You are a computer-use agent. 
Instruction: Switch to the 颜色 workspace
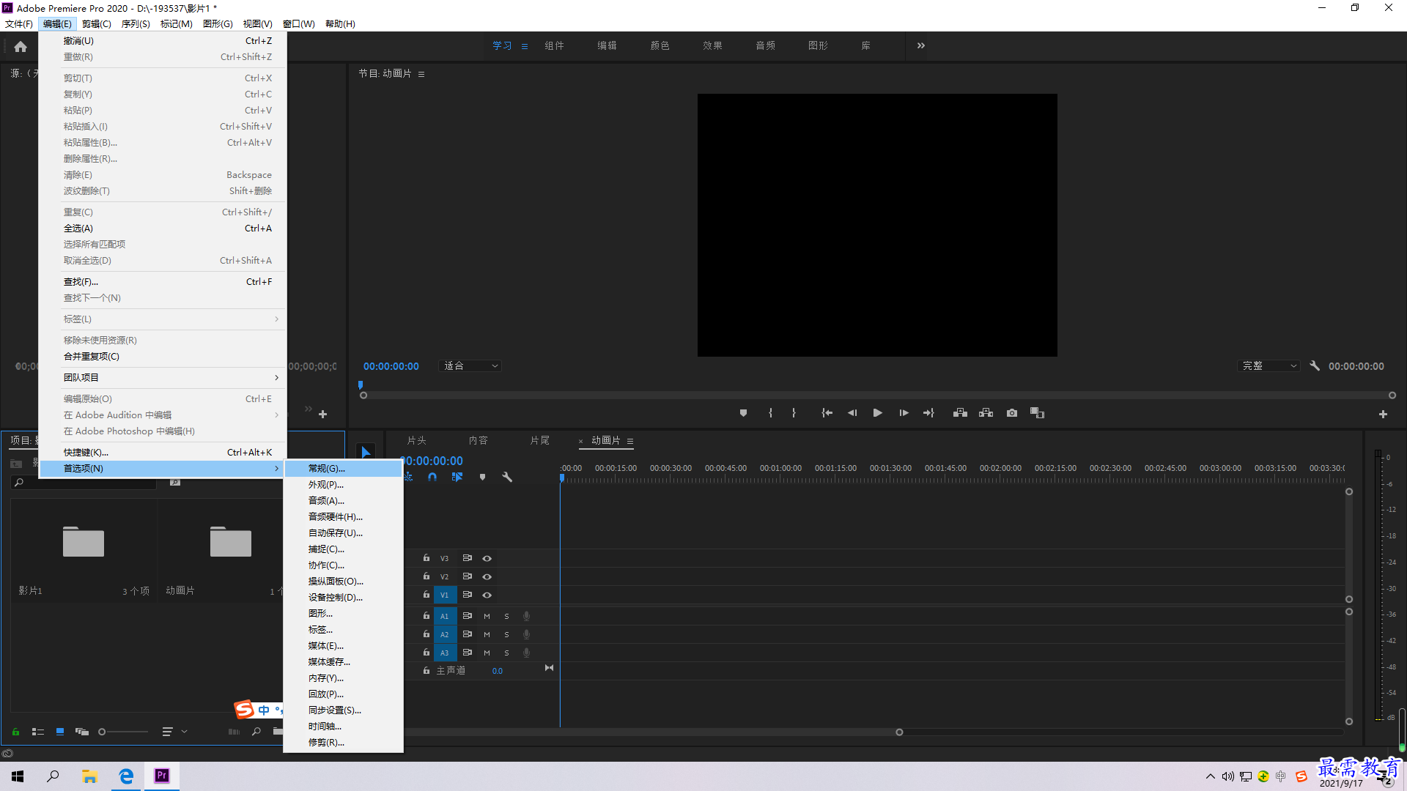click(660, 45)
